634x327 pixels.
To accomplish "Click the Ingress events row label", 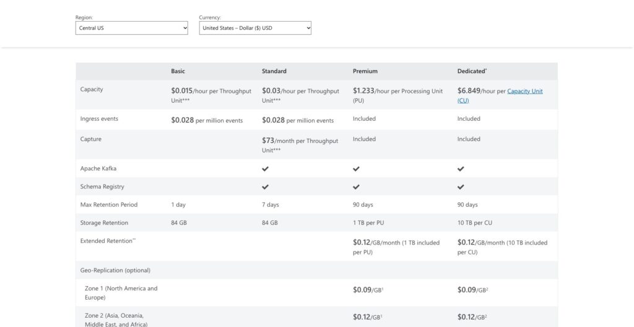I will [x=99, y=119].
